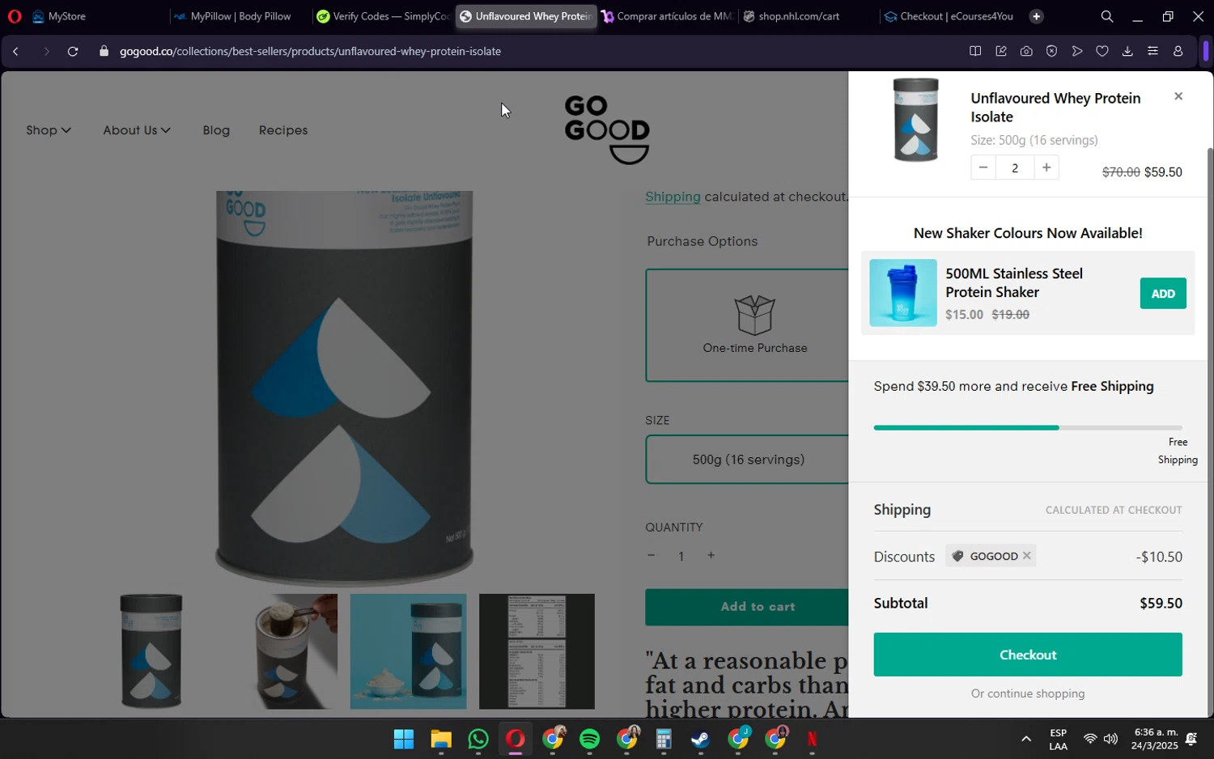This screenshot has height=759, width=1214.
Task: Open the downloads icon in toolbar
Action: (x=1127, y=51)
